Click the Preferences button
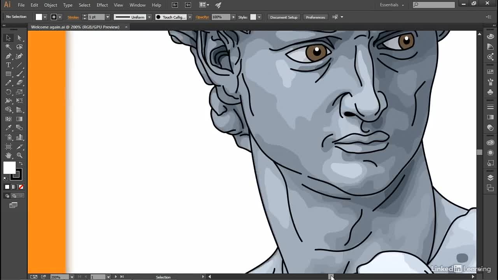The height and width of the screenshot is (280, 498). click(x=316, y=17)
